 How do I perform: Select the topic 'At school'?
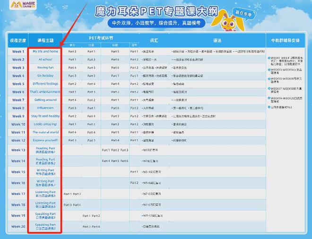tap(45, 59)
